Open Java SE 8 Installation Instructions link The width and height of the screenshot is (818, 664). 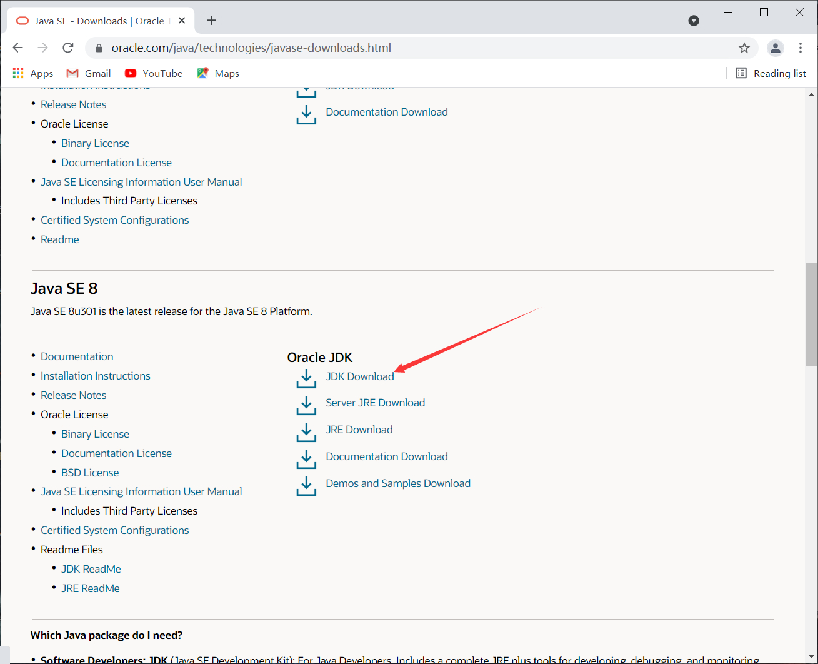96,376
